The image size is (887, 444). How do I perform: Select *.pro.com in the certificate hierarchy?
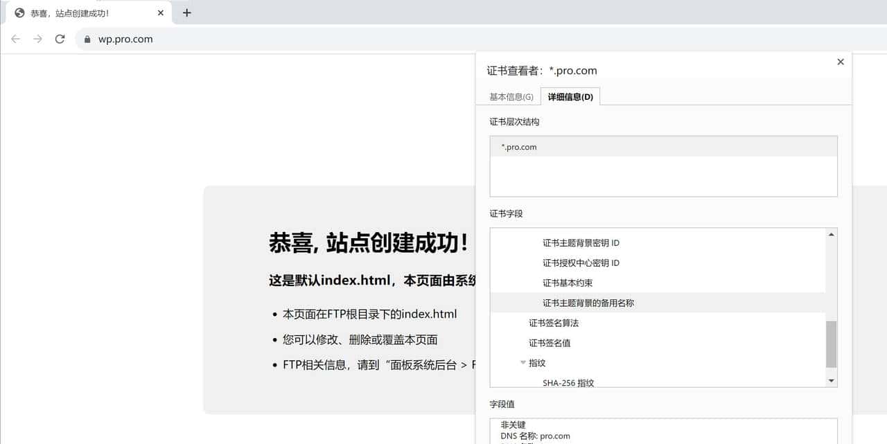(x=518, y=147)
